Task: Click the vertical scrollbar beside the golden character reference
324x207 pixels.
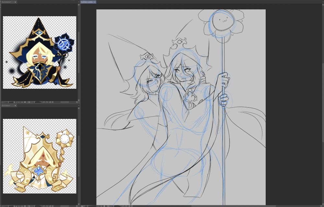Action: click(79, 156)
